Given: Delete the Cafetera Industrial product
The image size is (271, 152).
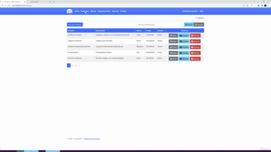Looking at the screenshot, I should point(195,41).
